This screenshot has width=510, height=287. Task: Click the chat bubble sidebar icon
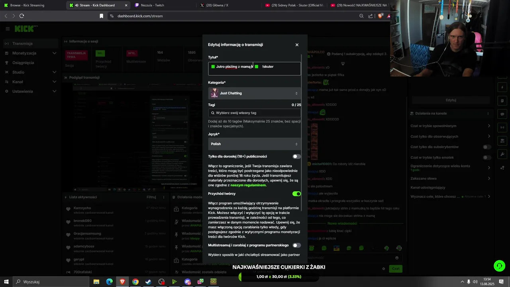tap(502, 114)
